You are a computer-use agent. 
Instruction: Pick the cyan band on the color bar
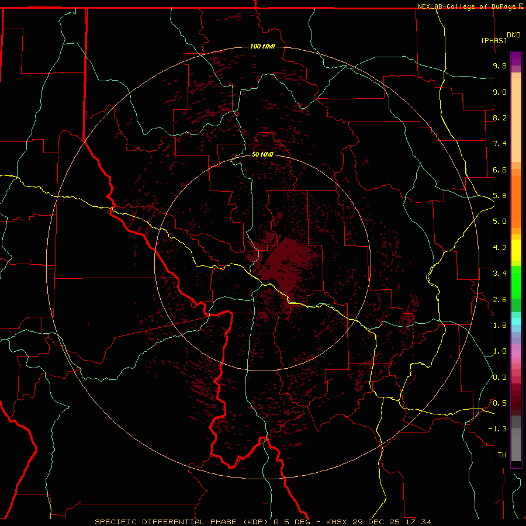pyautogui.click(x=516, y=321)
